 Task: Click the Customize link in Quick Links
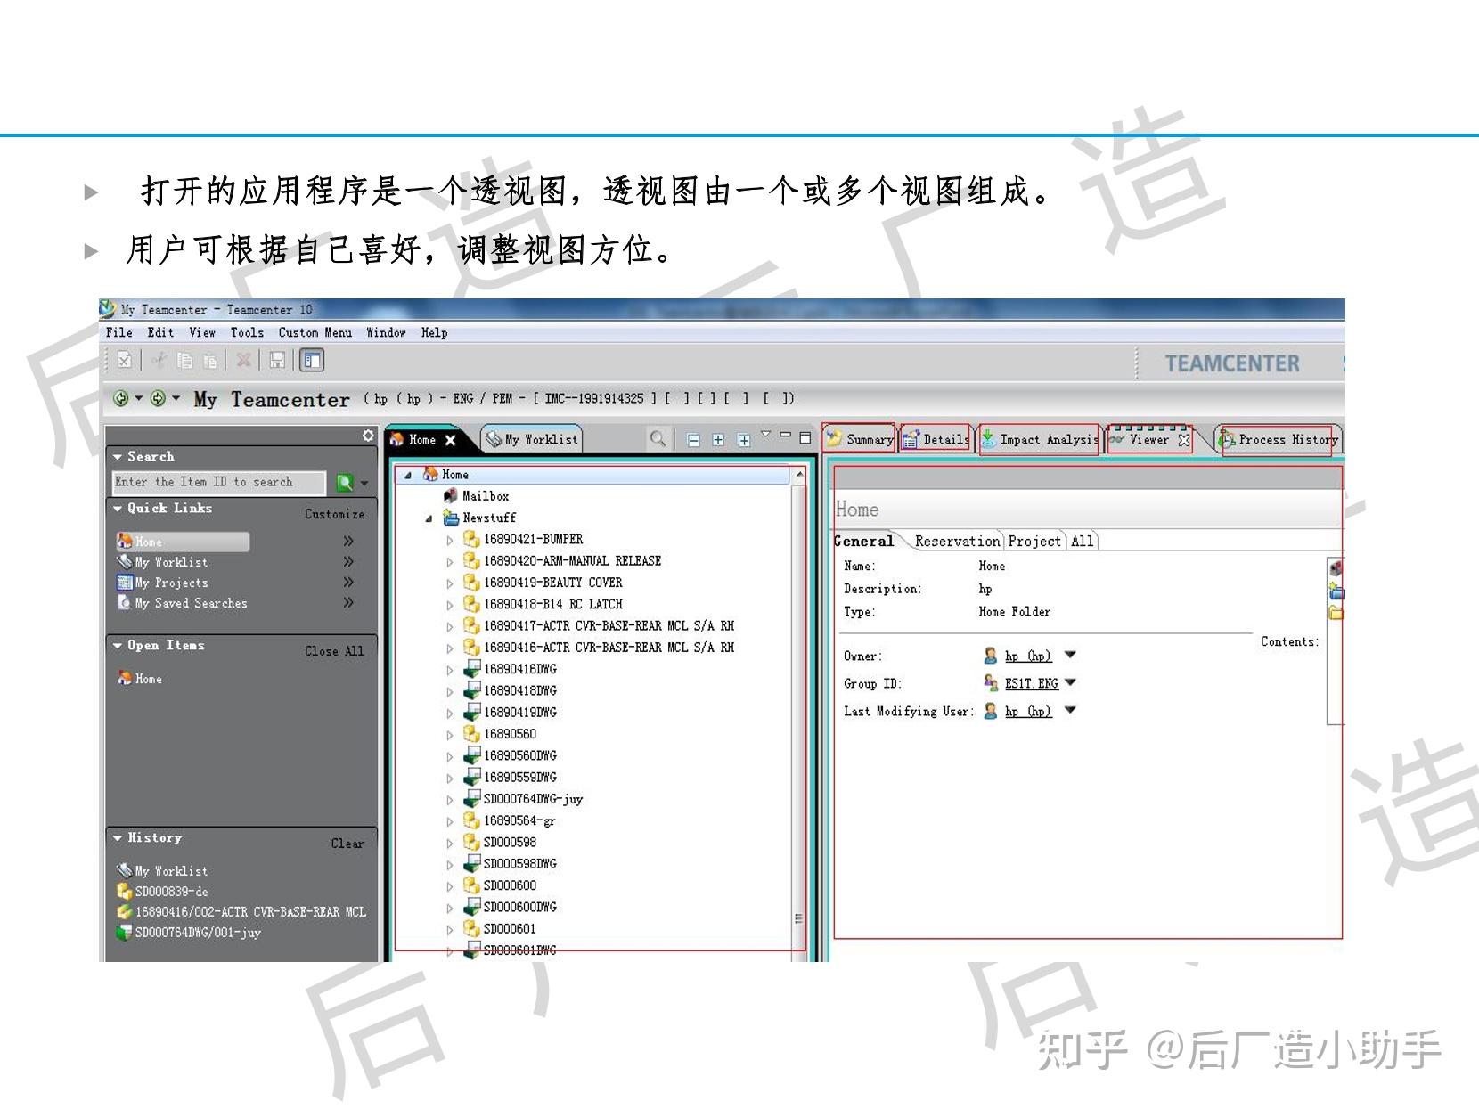[x=335, y=514]
